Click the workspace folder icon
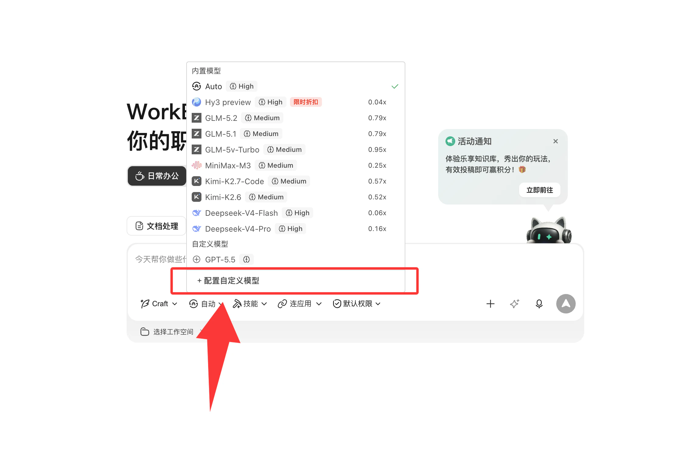Image resolution: width=681 pixels, height=462 pixels. [x=145, y=332]
